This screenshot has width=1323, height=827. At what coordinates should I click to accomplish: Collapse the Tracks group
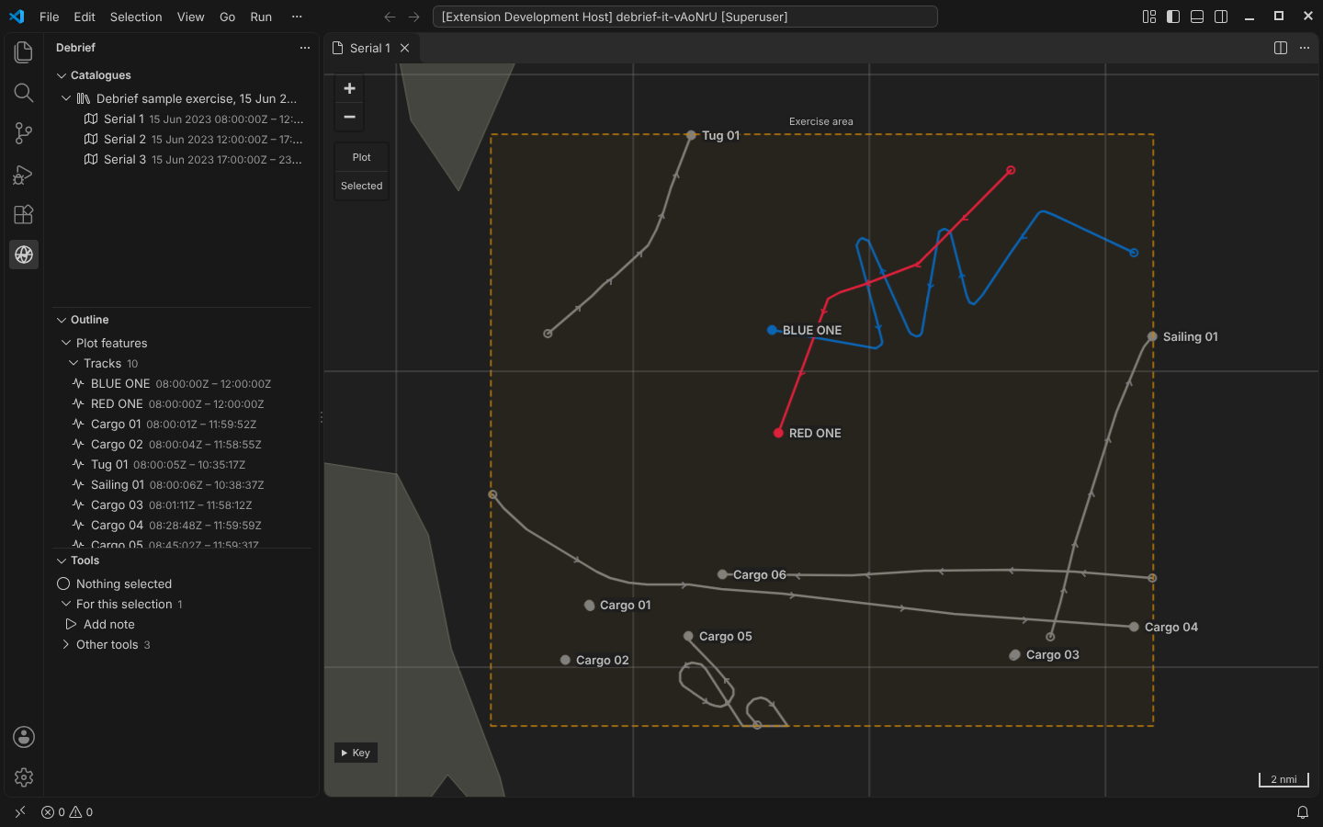pyautogui.click(x=73, y=363)
